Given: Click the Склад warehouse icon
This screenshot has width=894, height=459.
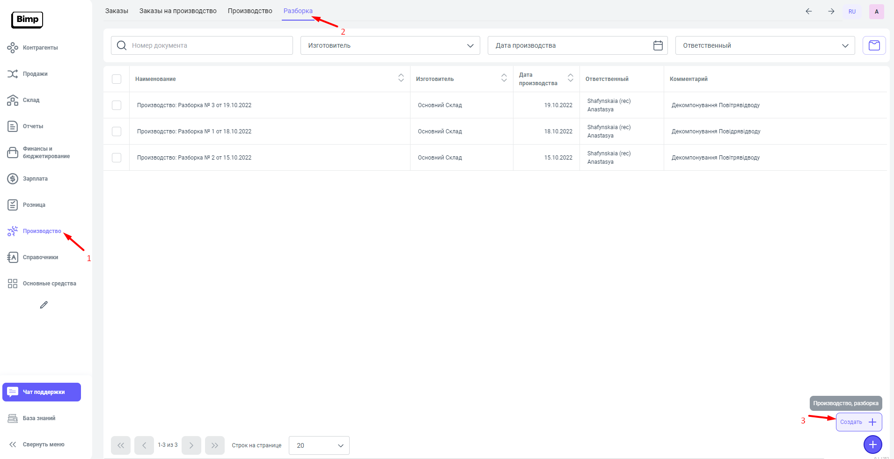Looking at the screenshot, I should tap(13, 100).
